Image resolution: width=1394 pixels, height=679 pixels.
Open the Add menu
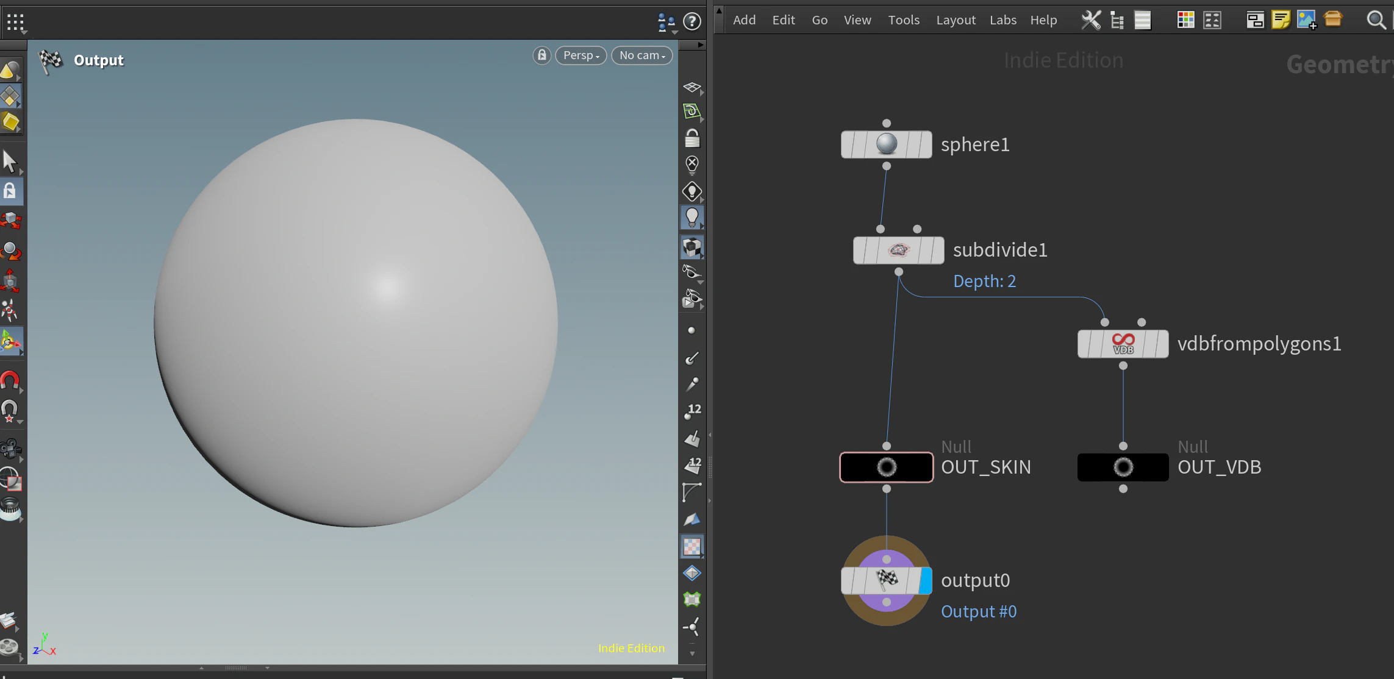[x=744, y=20]
